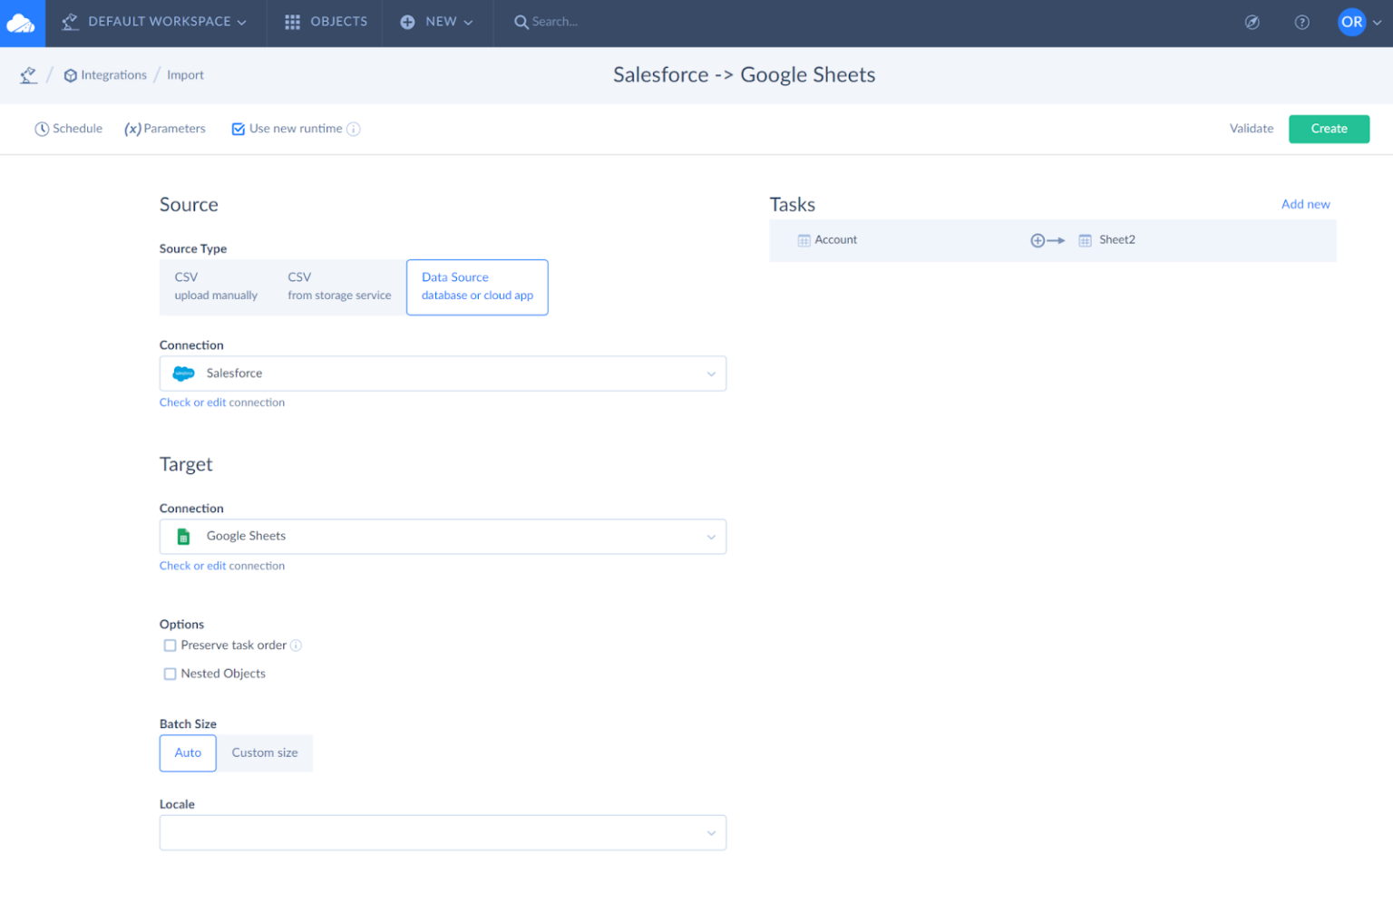Click the Create button
The width and height of the screenshot is (1393, 903).
click(x=1329, y=129)
